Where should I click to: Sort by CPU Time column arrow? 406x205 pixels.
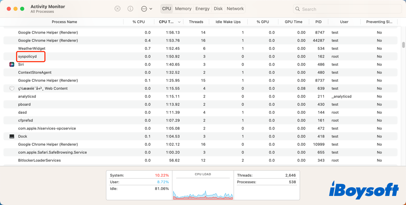[179, 22]
